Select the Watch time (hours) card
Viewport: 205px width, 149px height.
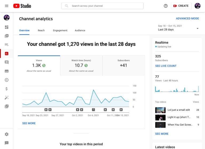click(81, 66)
